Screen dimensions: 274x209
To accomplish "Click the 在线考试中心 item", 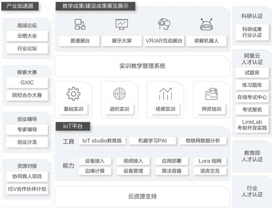I will point(252,97).
